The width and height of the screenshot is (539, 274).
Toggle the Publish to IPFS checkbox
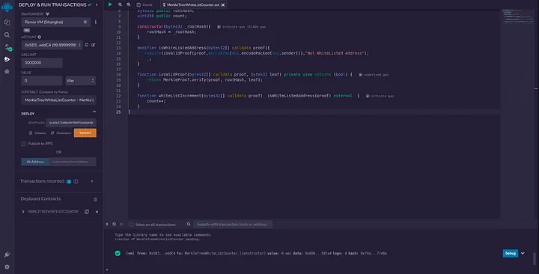pos(23,144)
